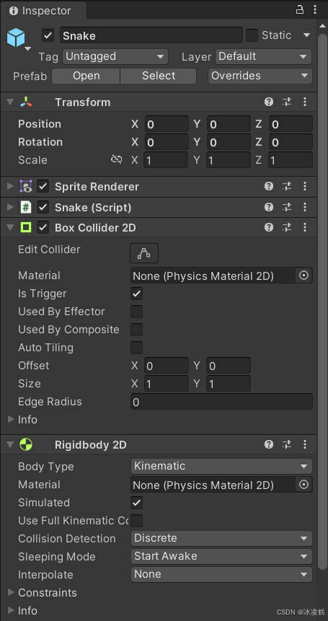Disable the Snake (Script) component checkbox
328x621 pixels.
[x=43, y=207]
